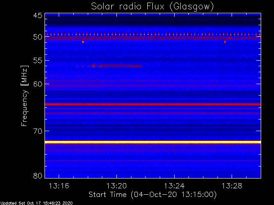This screenshot has width=274, height=205.
Task: Click the 80 frequency tick label
Action: (38, 176)
